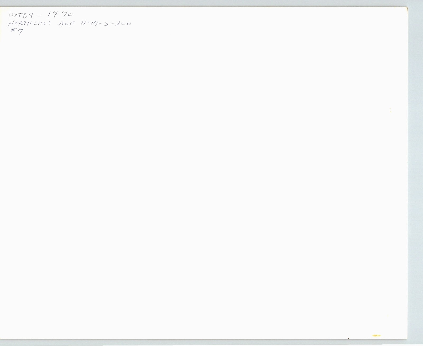Click the letter N in NORTHEAST
The height and width of the screenshot is (346, 423).
click(x=11, y=23)
